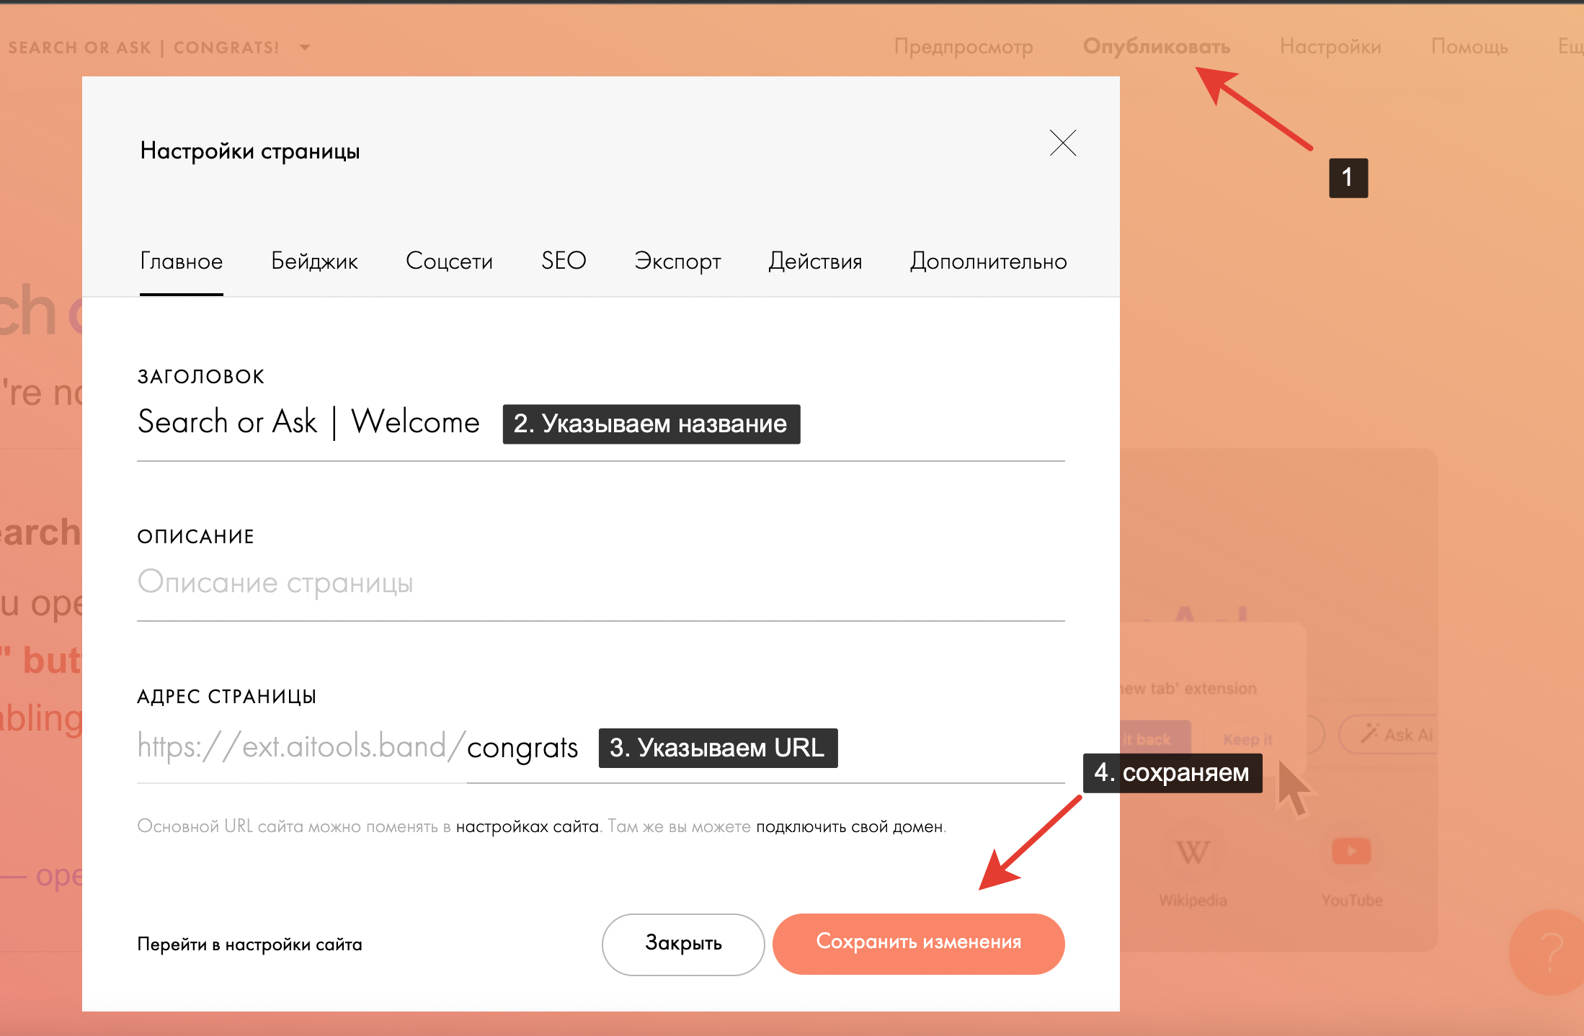Switch to the Бейджик tab
This screenshot has width=1584, height=1036.
314,261
